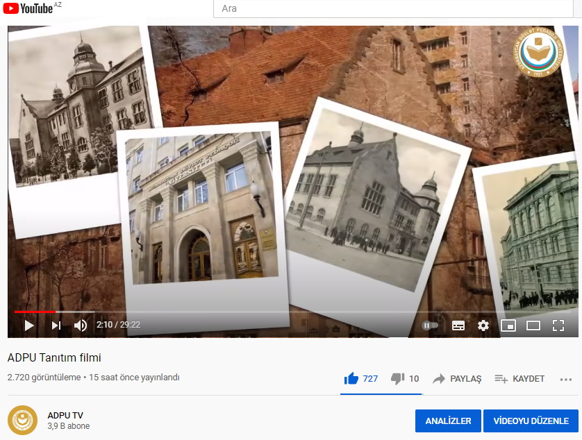Skip to the next video
Viewport: 582px width, 440px height.
[x=56, y=325]
